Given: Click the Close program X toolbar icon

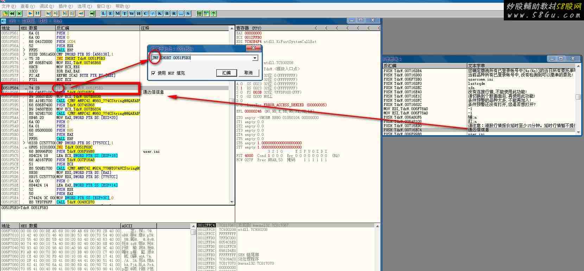Looking at the screenshot, I should (x=19, y=13).
